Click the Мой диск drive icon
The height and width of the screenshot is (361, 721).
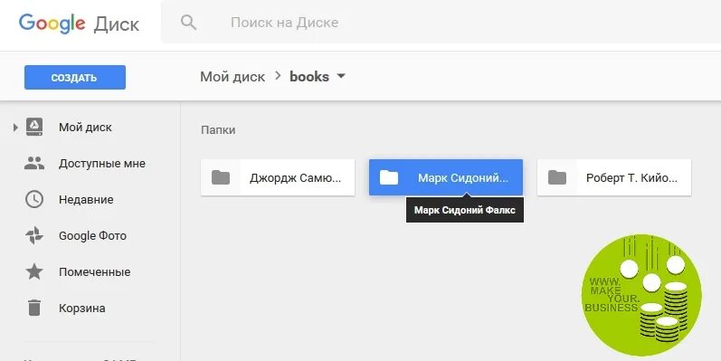coord(34,127)
